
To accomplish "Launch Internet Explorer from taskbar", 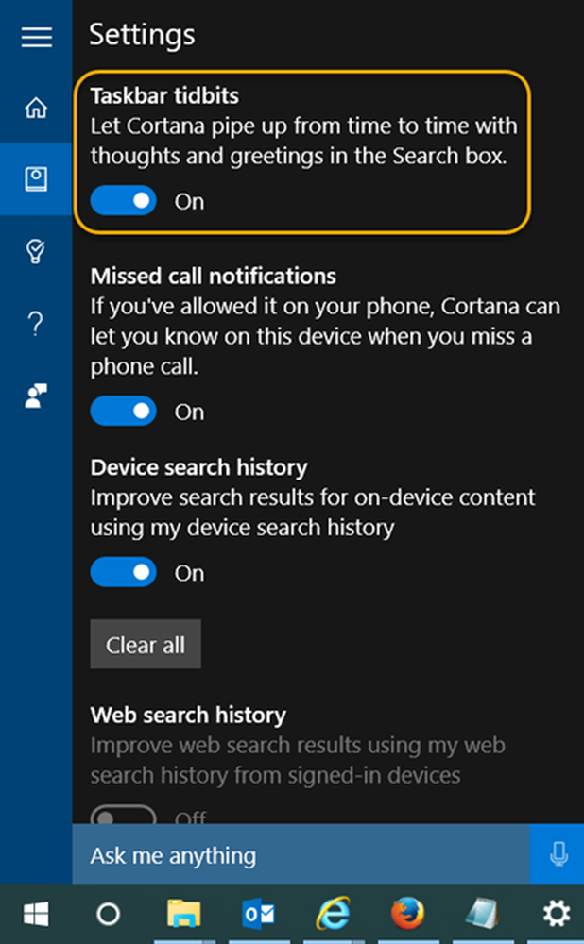I will click(334, 914).
